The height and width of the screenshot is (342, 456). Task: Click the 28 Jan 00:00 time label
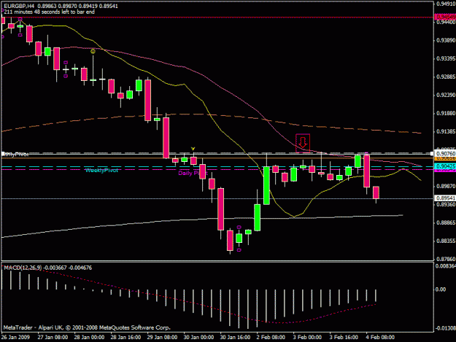pos(89,338)
